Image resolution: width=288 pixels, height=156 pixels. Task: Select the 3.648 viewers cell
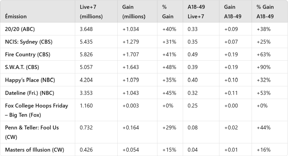click(x=86, y=29)
